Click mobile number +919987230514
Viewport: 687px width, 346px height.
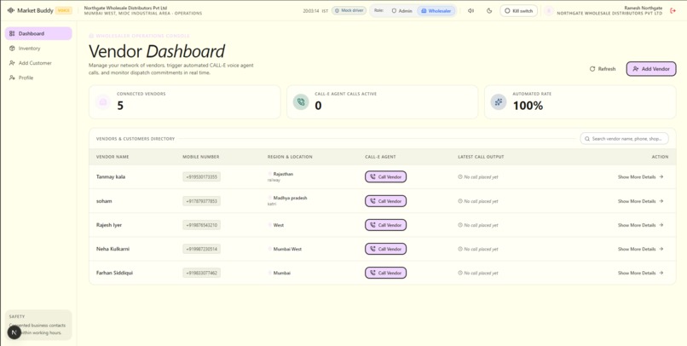click(201, 249)
